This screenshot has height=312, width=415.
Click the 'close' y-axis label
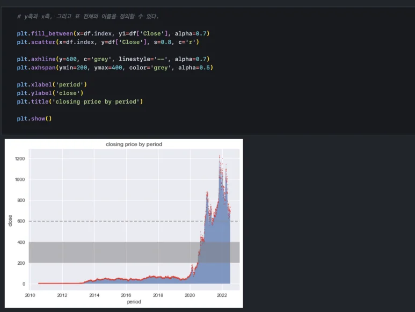[10, 220]
